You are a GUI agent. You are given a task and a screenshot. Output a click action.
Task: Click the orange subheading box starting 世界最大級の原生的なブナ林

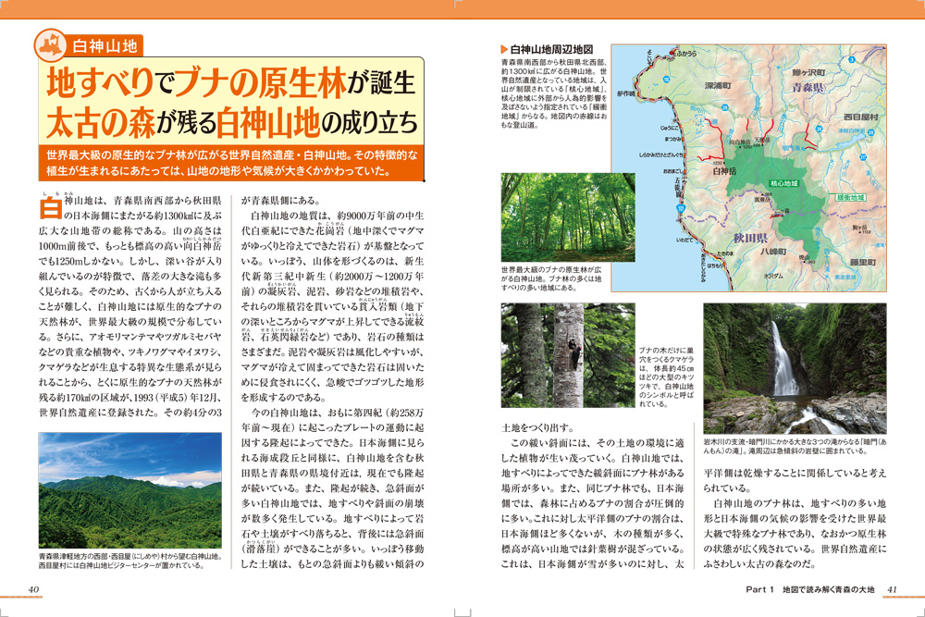pyautogui.click(x=232, y=163)
